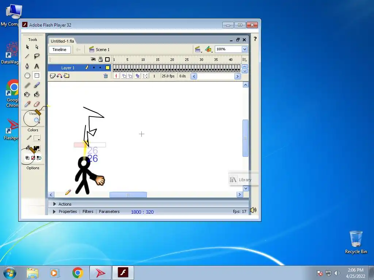Expand the Actions panel
The image size is (374, 280).
point(55,204)
